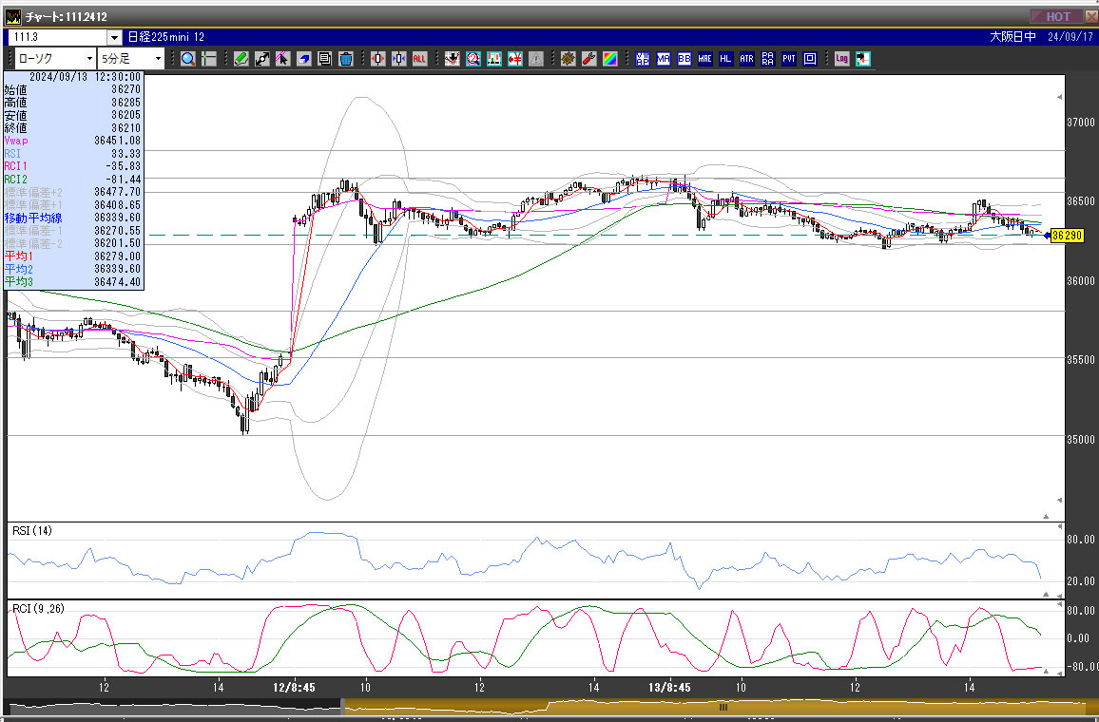Widen candles with the red arrows icon
1099x722 pixels.
[377, 59]
